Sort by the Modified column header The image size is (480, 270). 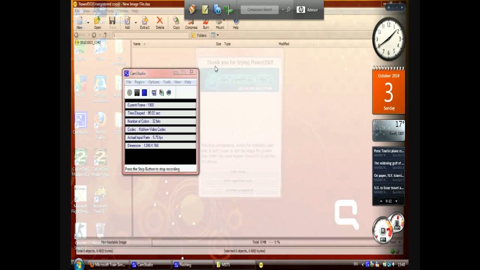tap(284, 44)
